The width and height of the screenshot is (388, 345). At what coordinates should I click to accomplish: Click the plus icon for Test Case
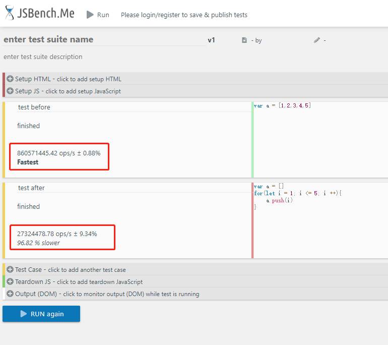coord(10,269)
